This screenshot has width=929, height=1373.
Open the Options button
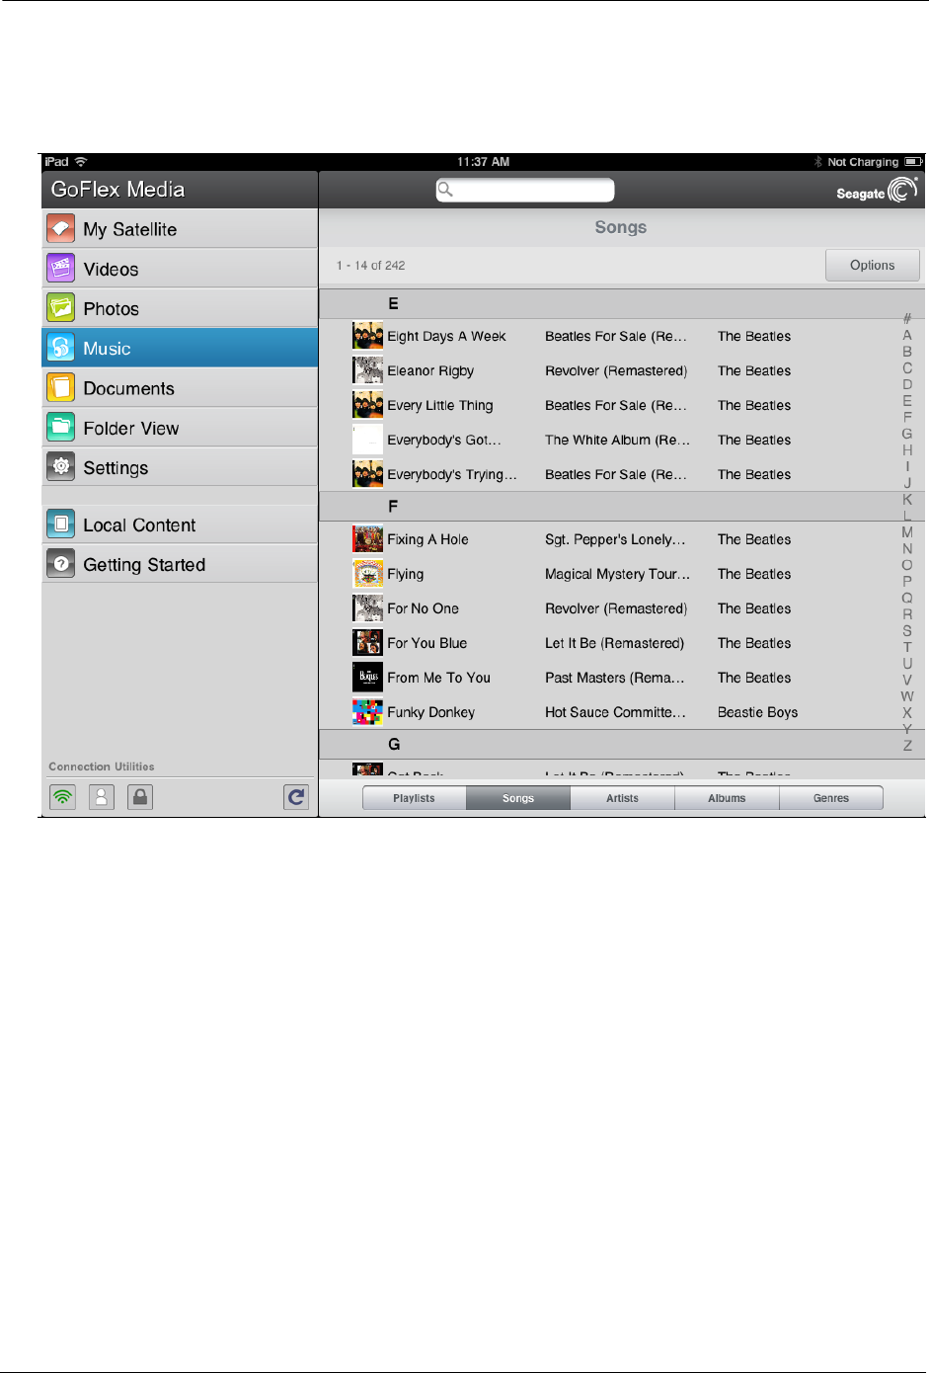[x=873, y=265]
